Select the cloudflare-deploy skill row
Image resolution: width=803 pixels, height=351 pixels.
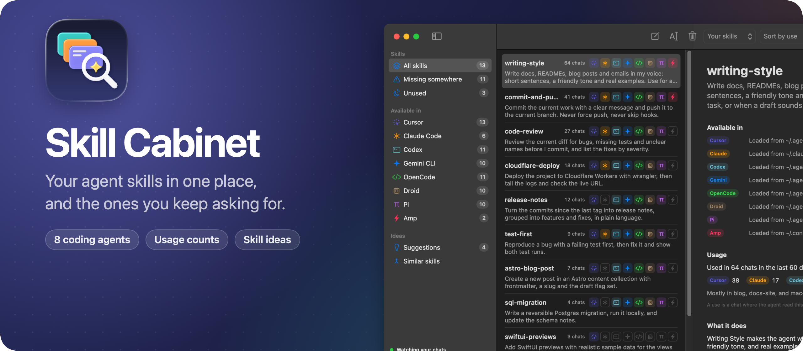coord(591,174)
